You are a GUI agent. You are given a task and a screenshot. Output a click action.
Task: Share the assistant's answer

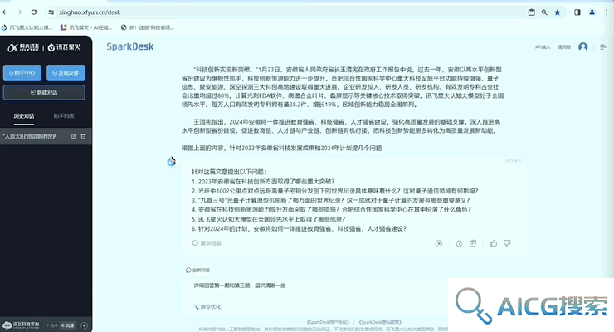pyautogui.click(x=459, y=243)
